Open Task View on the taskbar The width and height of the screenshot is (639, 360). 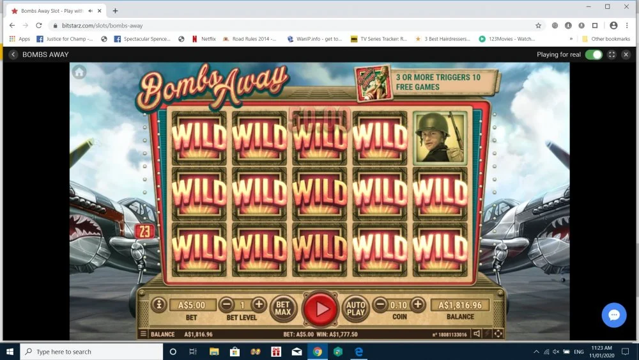click(x=193, y=352)
